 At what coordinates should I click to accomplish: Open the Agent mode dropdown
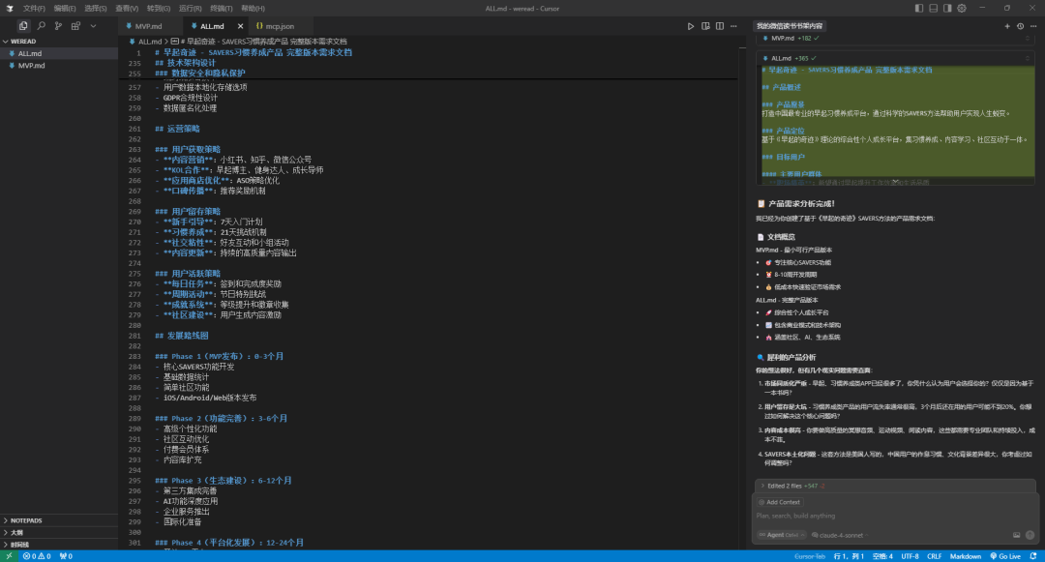tap(781, 535)
